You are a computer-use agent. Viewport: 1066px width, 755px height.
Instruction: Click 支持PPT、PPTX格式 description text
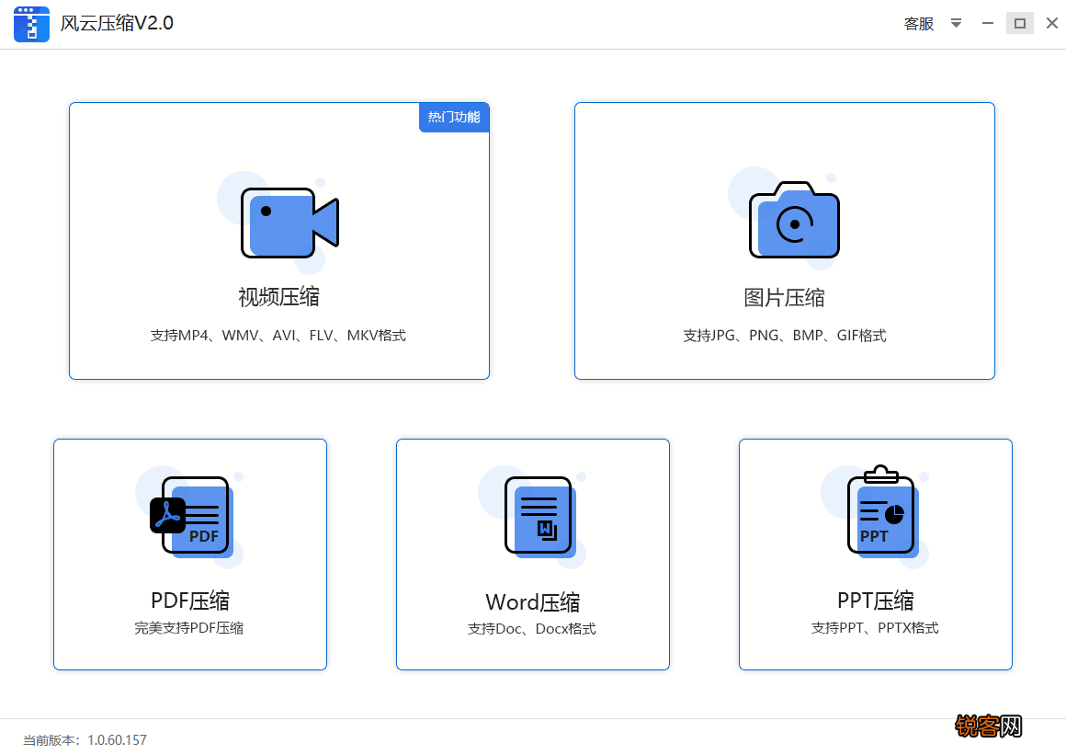[874, 628]
